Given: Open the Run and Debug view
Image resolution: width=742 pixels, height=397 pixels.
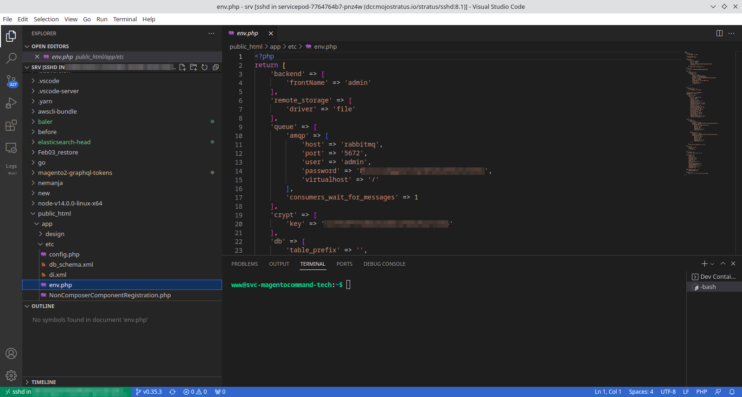Looking at the screenshot, I should 11,103.
